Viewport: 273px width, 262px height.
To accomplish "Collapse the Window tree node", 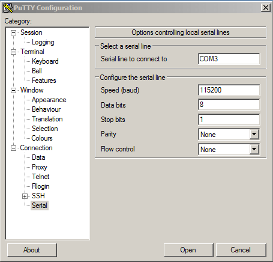I will [13, 90].
